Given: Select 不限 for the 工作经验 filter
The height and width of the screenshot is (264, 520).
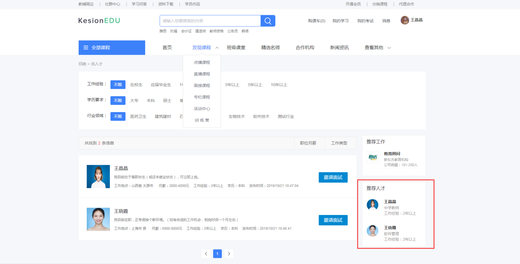Looking at the screenshot, I should [118, 85].
